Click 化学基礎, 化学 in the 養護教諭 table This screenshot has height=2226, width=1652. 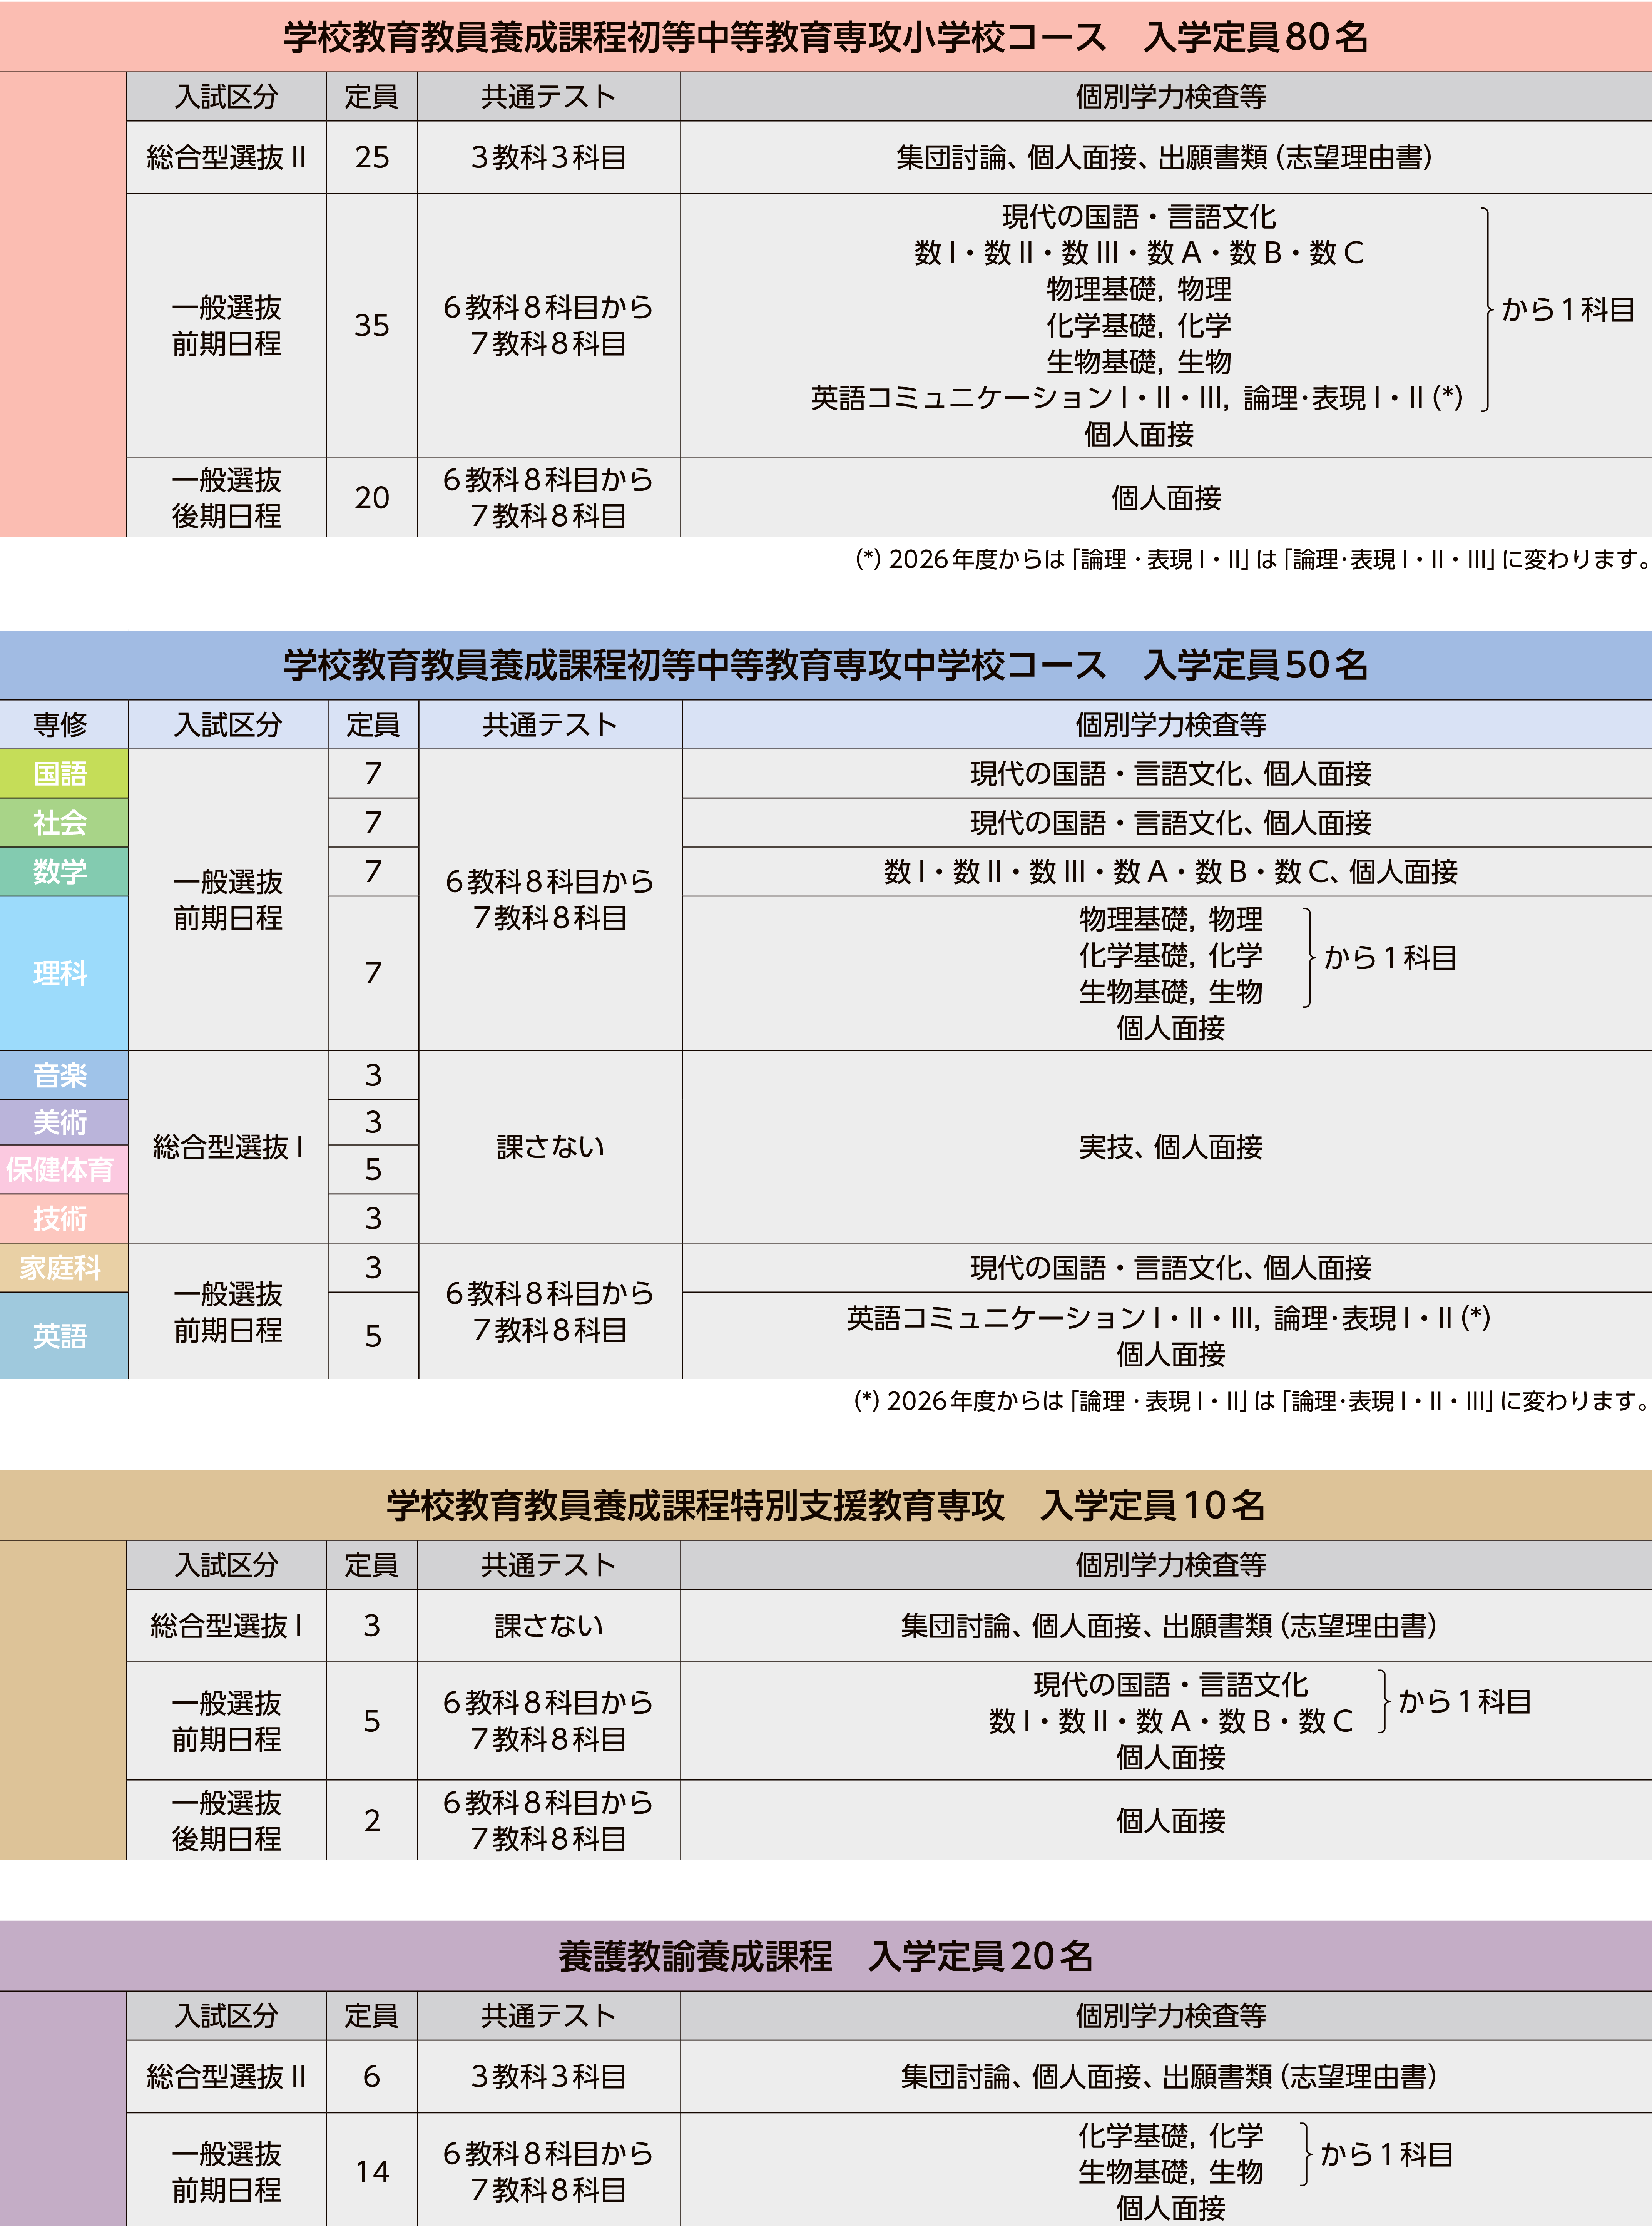point(1170,2136)
